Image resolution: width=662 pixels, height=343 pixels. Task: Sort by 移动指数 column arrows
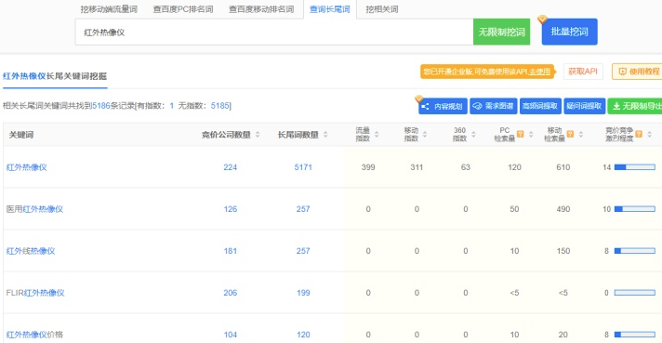[425, 135]
